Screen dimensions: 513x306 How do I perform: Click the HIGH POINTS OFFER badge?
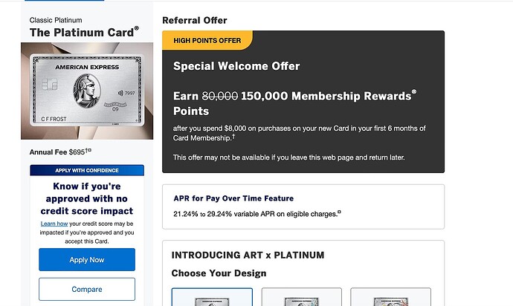coord(207,41)
